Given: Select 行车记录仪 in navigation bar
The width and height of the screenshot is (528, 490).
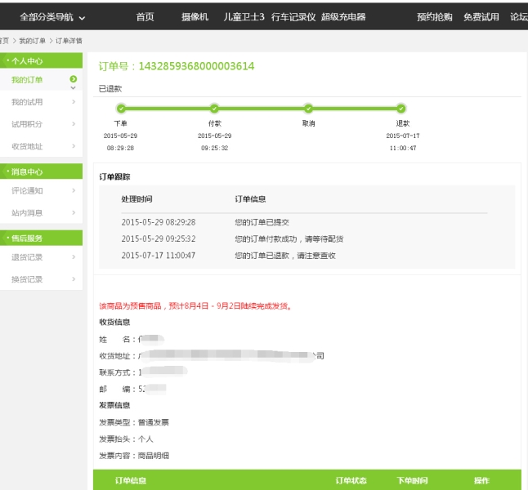Looking at the screenshot, I should click(293, 16).
